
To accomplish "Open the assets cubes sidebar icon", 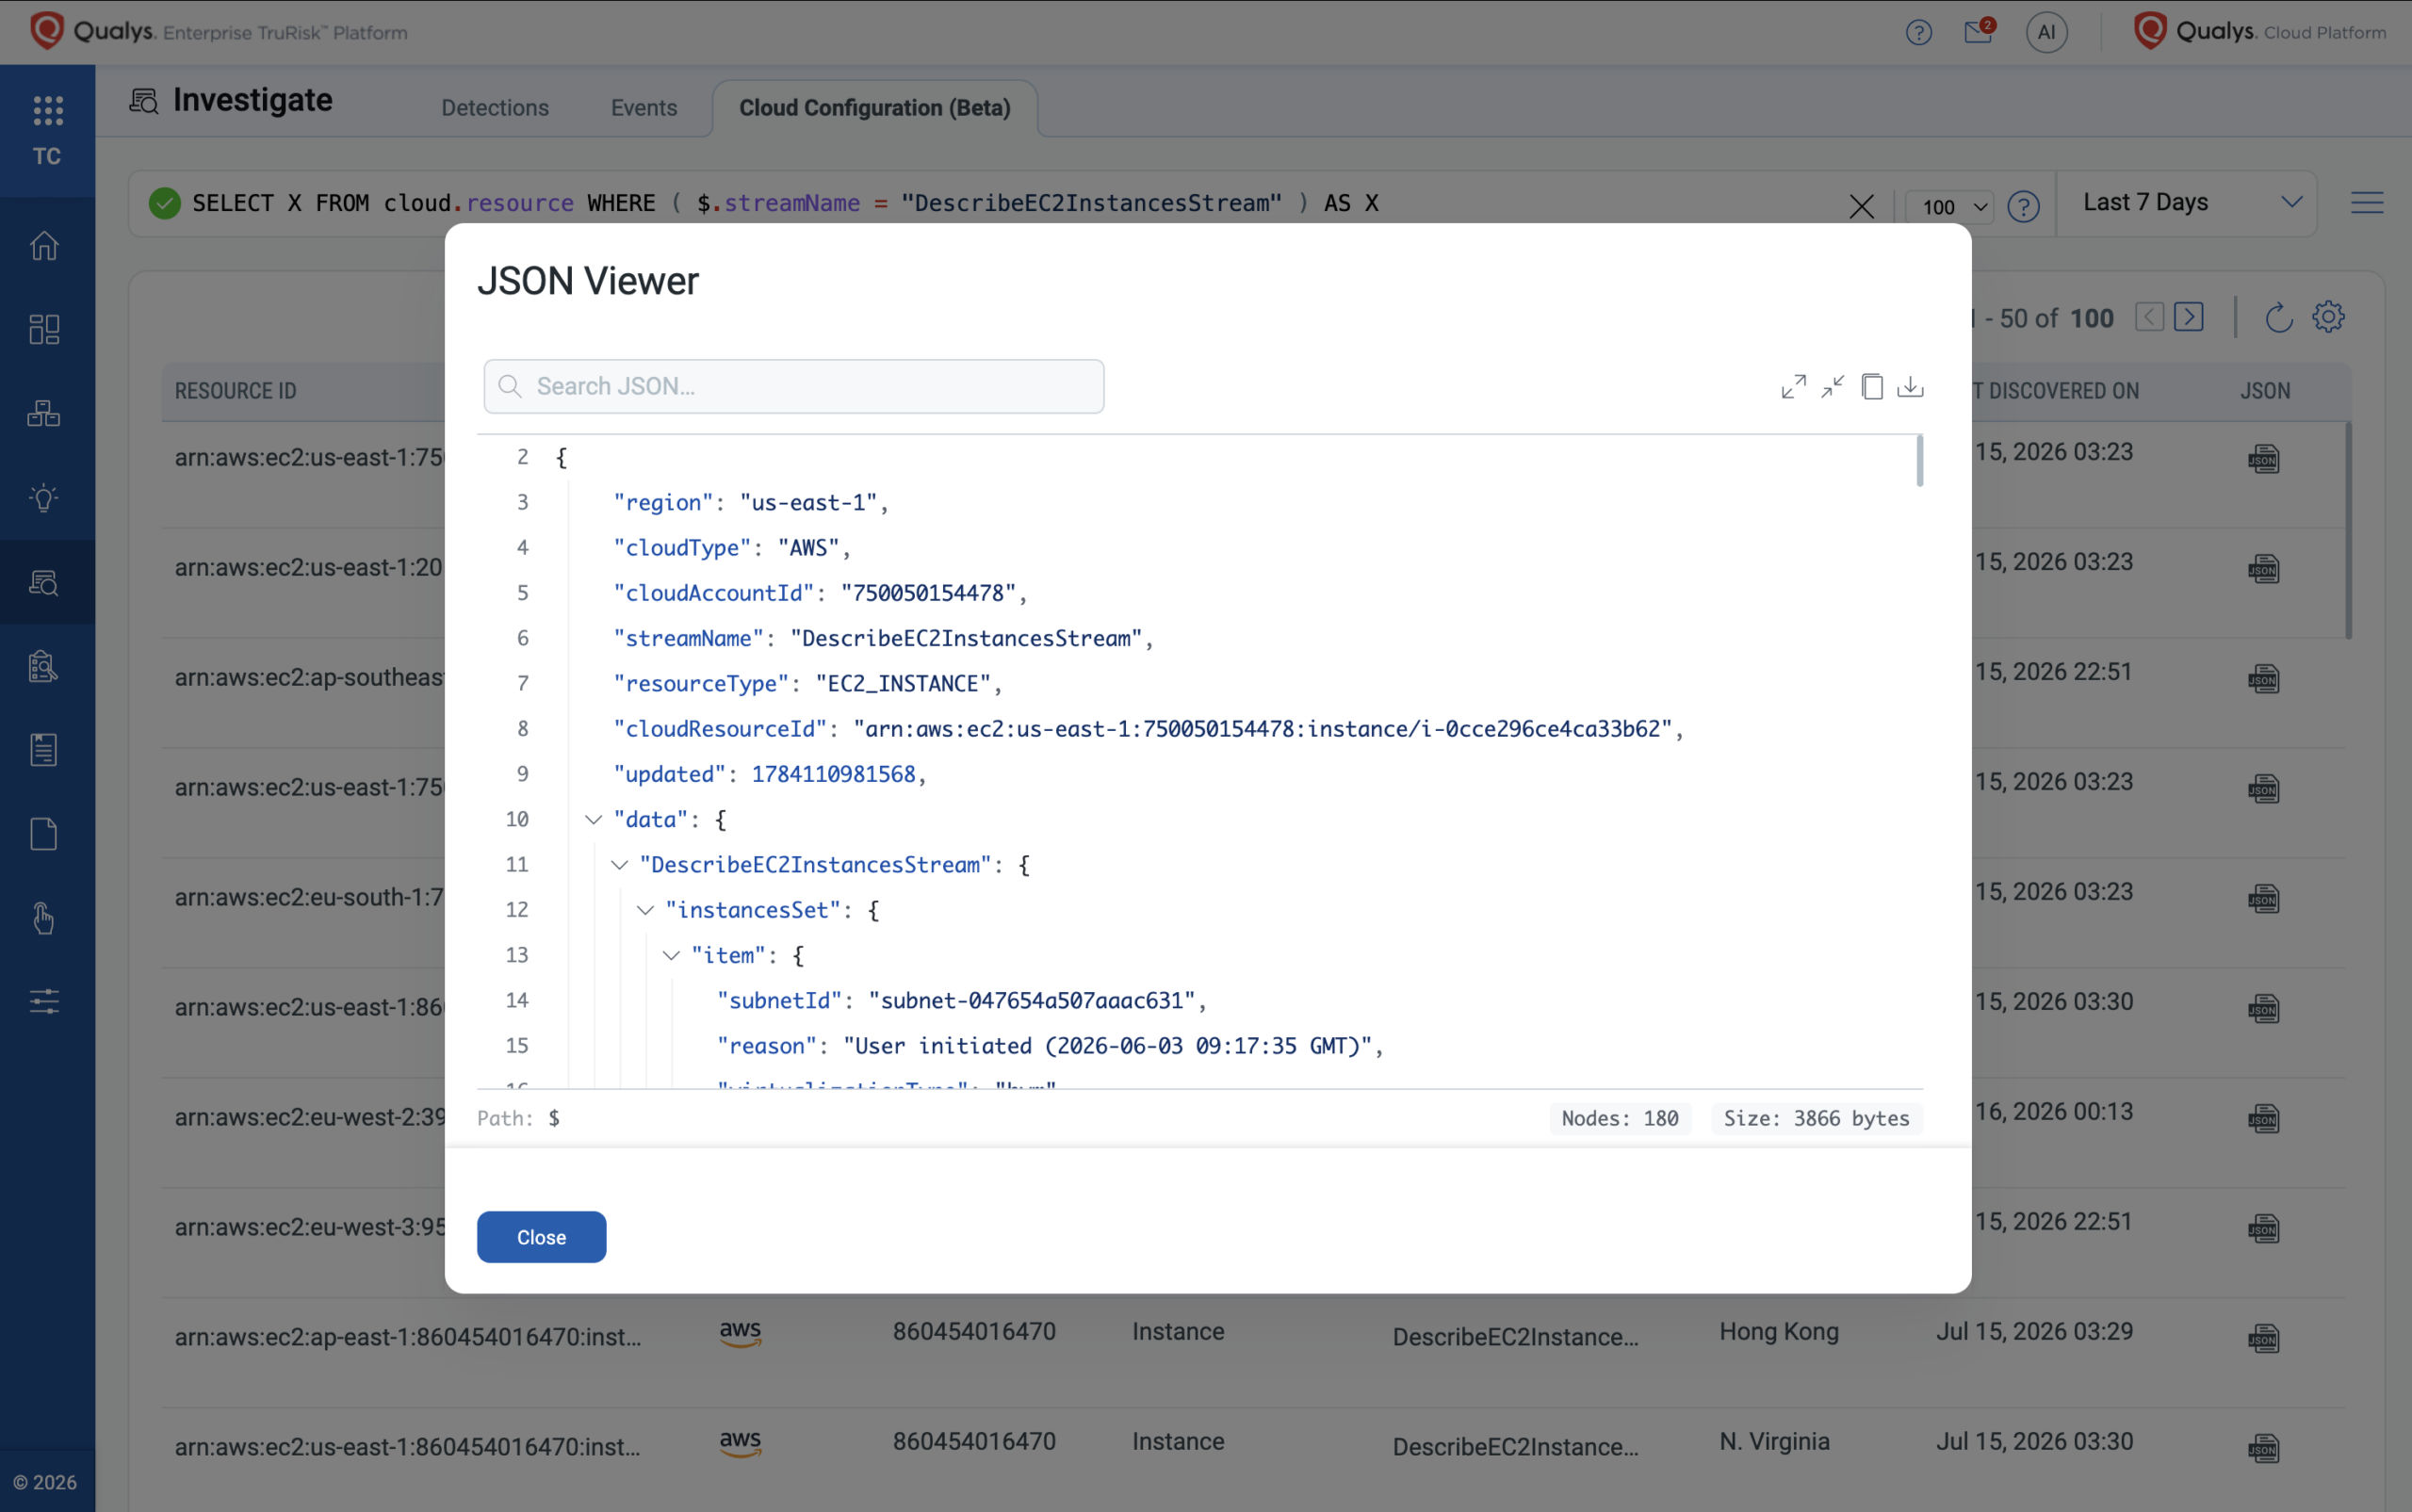I will coord(44,413).
